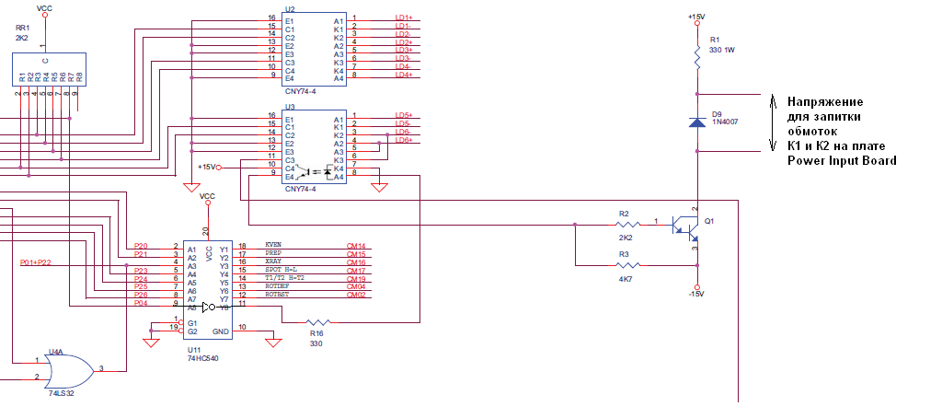
Task: Click the LD1+ output label
Action: (x=403, y=17)
